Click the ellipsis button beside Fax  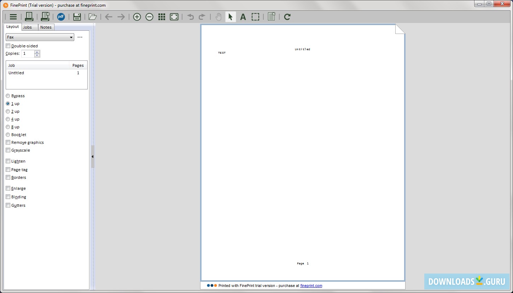[x=80, y=37]
